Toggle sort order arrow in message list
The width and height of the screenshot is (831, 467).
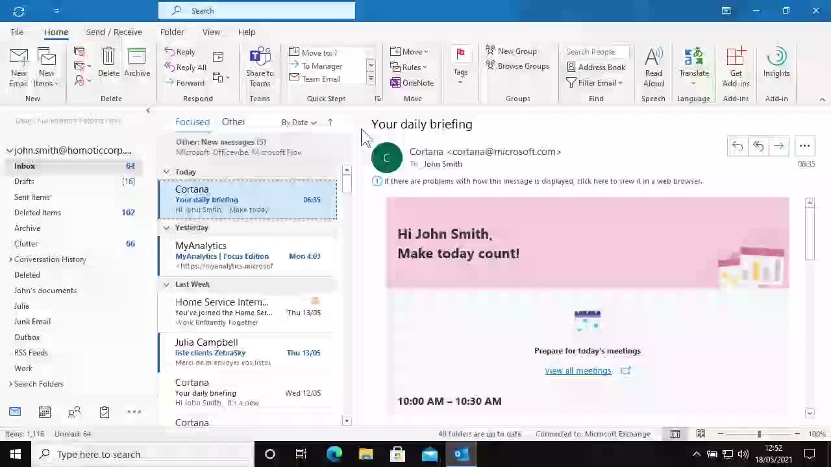(330, 122)
